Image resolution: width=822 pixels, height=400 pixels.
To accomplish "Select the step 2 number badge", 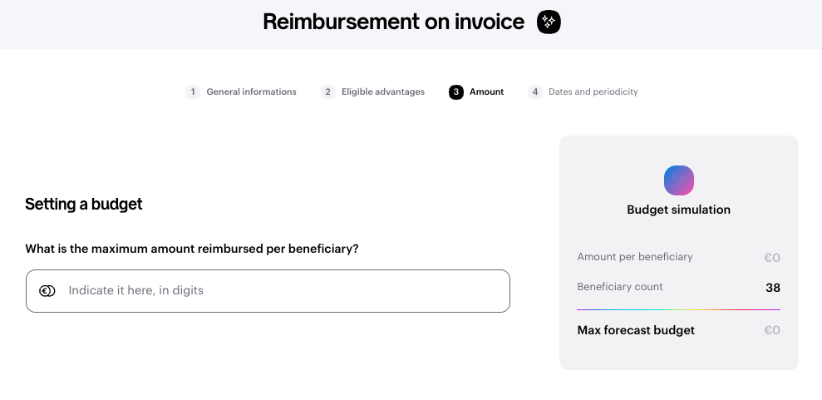I will pyautogui.click(x=328, y=92).
